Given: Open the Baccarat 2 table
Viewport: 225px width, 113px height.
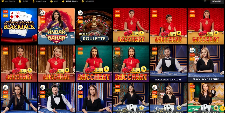Looking at the screenshot, I should pos(168,26).
